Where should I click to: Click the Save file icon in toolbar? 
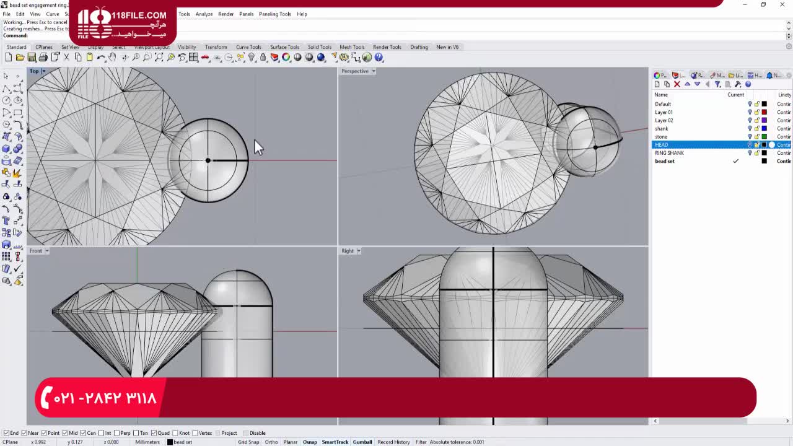32,58
